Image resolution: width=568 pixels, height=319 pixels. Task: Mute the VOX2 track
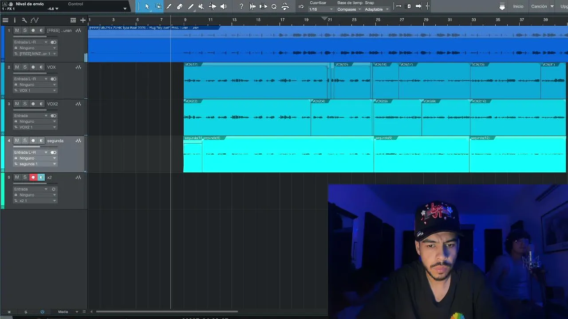17,104
